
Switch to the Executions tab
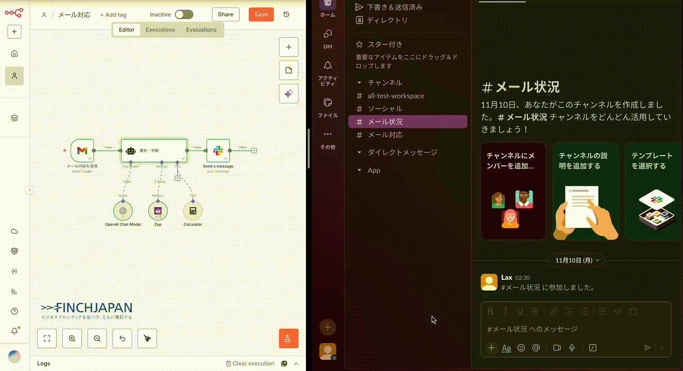[x=160, y=30]
